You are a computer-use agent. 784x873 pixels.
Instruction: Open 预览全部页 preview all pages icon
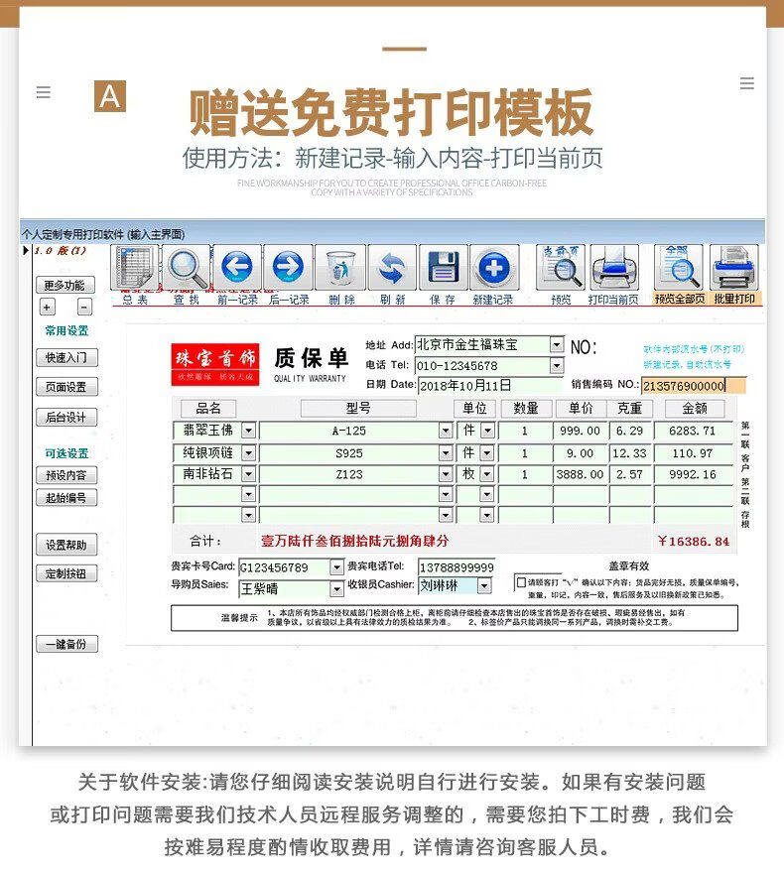(x=679, y=268)
